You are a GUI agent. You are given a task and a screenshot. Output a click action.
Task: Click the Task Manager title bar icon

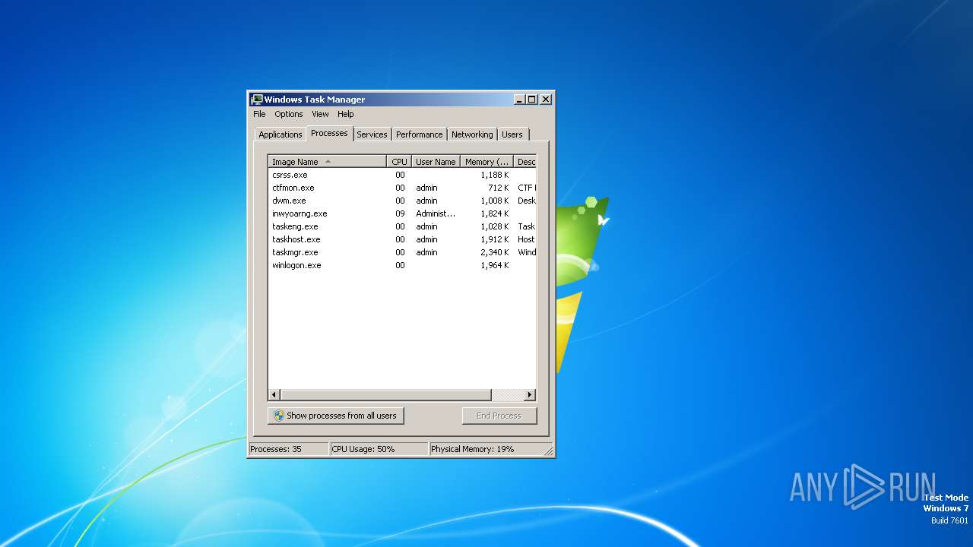click(x=257, y=100)
